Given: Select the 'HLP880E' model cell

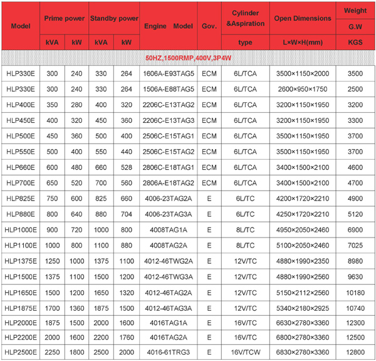Looking at the screenshot, I should 21,214.
